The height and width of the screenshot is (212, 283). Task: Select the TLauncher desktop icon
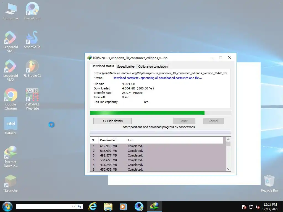pyautogui.click(x=11, y=183)
